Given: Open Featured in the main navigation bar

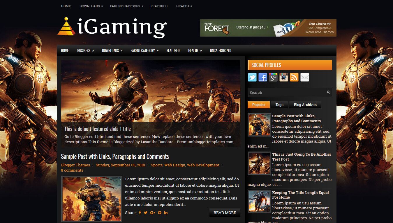Looking at the screenshot, I should tap(173, 51).
